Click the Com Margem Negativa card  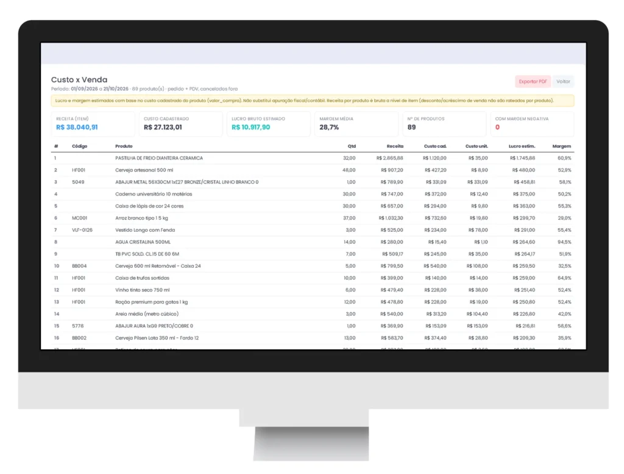pyautogui.click(x=532, y=124)
